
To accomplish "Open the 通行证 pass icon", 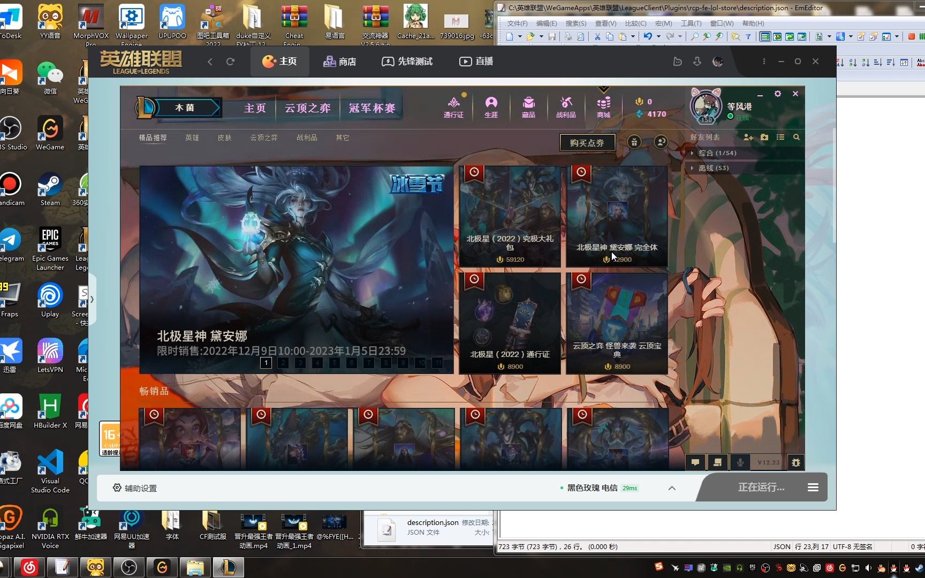I will point(453,107).
